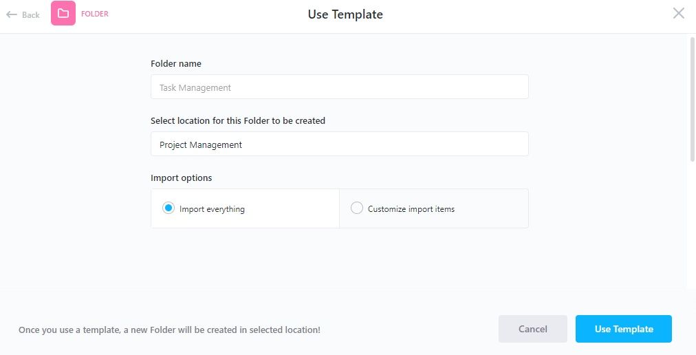Click the "Customize import items" option text
The image size is (696, 355).
click(x=411, y=209)
